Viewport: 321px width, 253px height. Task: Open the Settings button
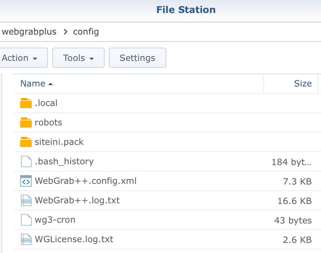137,58
